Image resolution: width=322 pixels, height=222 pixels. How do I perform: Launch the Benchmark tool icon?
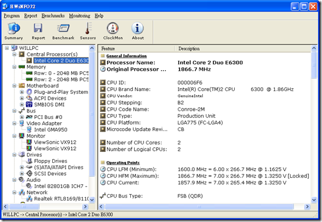pyautogui.click(x=63, y=28)
